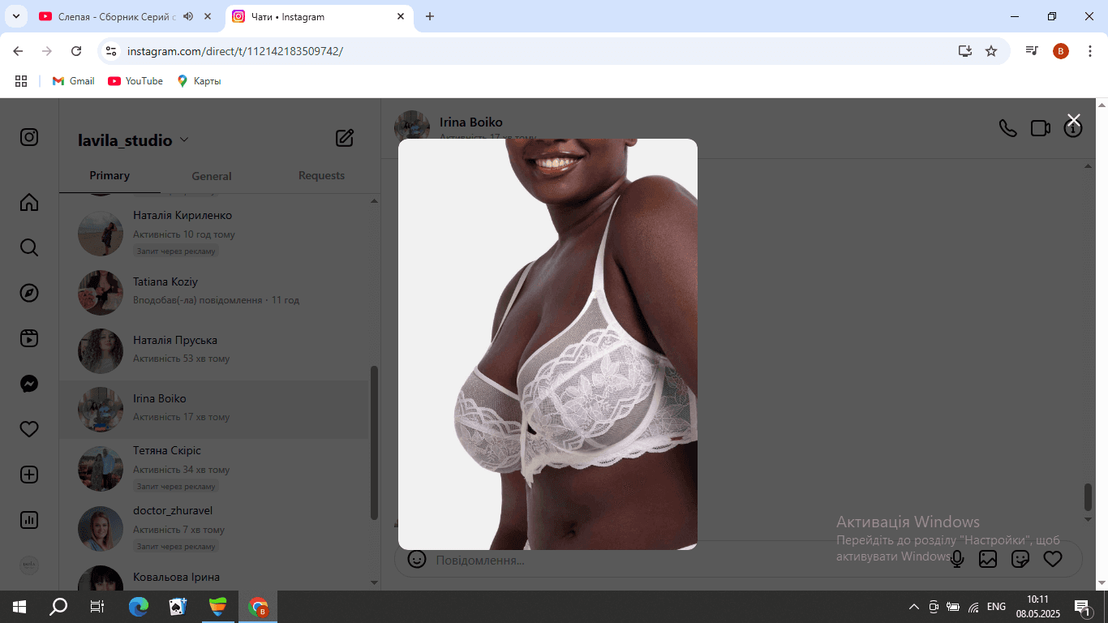Image resolution: width=1108 pixels, height=623 pixels.
Task: Click the chat messages scrollbar thumb
Action: [1089, 496]
